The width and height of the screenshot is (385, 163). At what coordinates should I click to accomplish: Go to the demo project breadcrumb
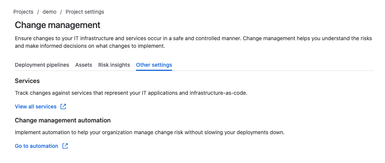click(50, 12)
